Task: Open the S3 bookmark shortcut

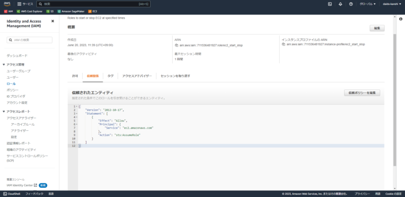Action: pyautogui.click(x=50, y=11)
